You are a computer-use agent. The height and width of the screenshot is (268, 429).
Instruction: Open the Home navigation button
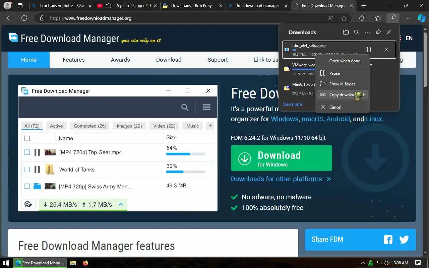(29, 60)
